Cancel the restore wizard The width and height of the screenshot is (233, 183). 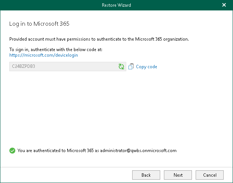pos(209,175)
